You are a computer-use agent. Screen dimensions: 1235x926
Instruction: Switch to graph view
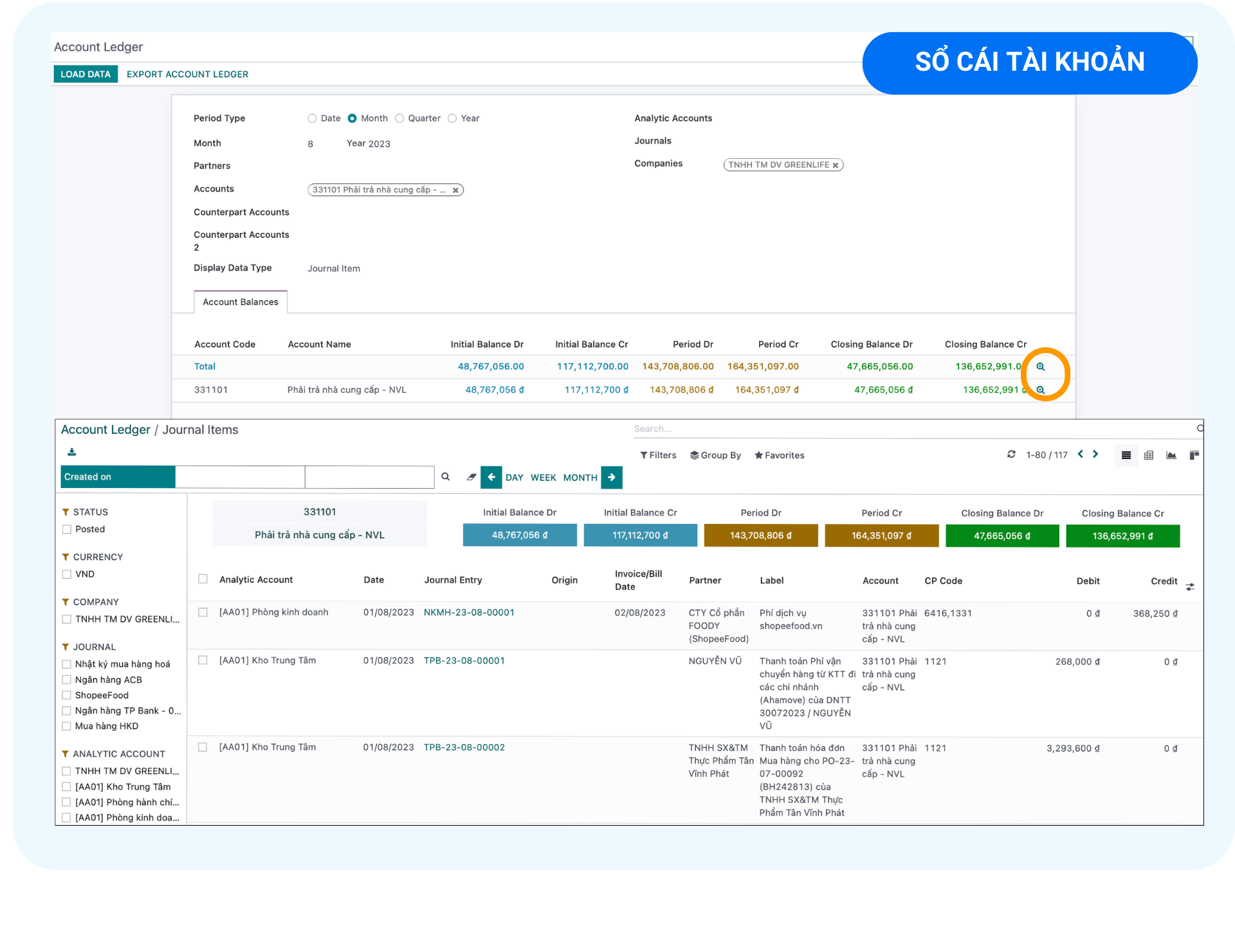pyautogui.click(x=1171, y=455)
